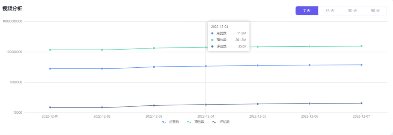Click blue 点赞数 point on 2022-12-03
This screenshot has height=135, width=393.
tap(154, 67)
